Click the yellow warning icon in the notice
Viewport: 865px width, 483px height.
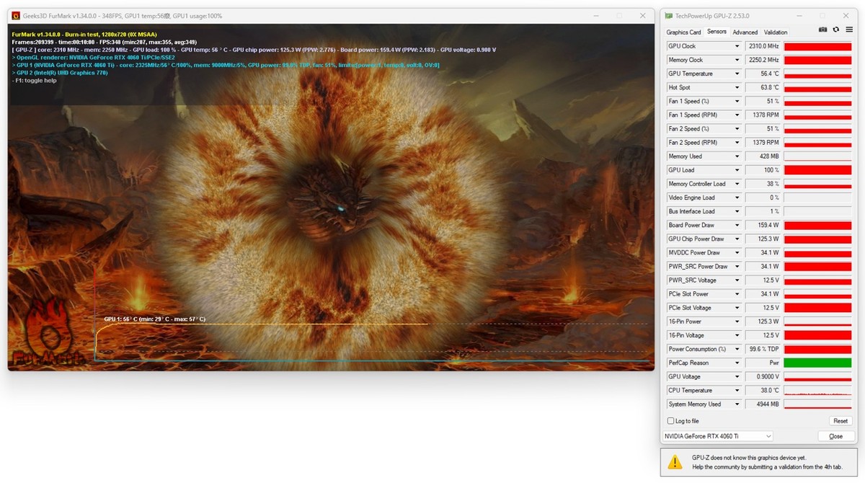click(674, 461)
